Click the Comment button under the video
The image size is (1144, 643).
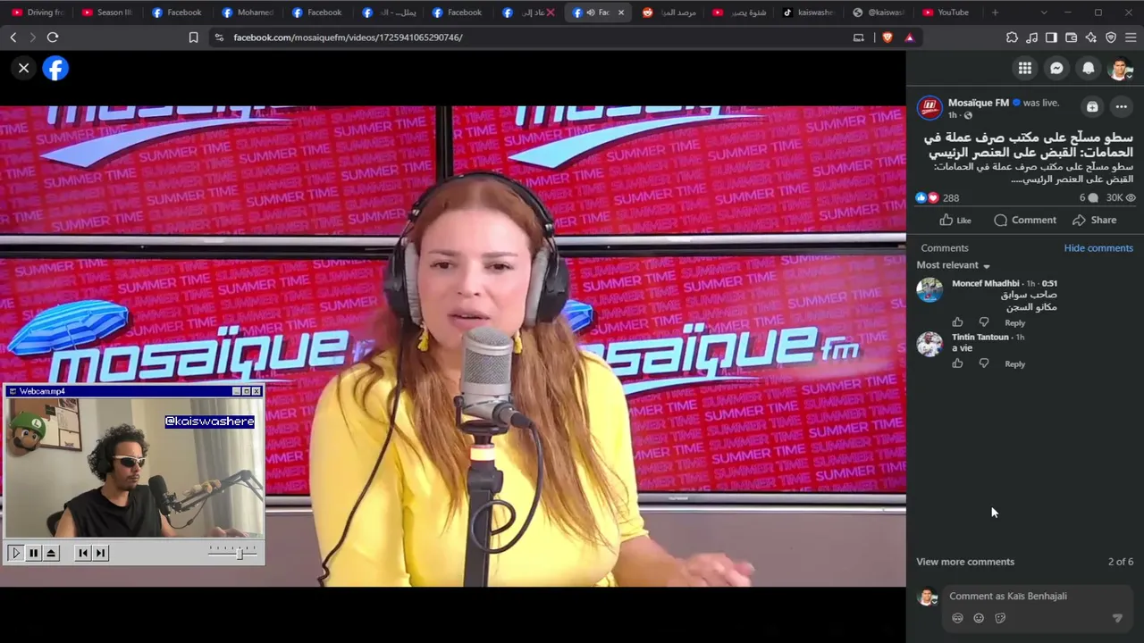(1025, 220)
